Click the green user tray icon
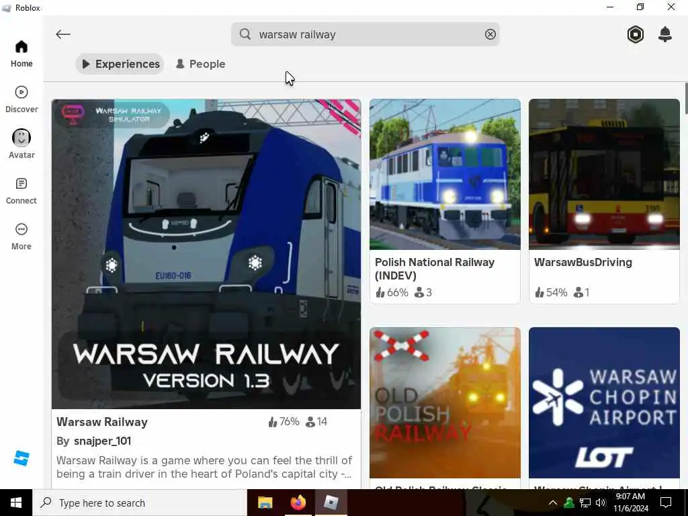The height and width of the screenshot is (516, 688). [x=569, y=503]
